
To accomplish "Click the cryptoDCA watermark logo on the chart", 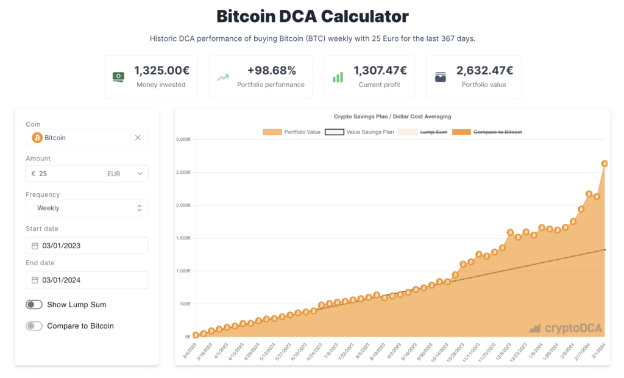I will pyautogui.click(x=565, y=328).
